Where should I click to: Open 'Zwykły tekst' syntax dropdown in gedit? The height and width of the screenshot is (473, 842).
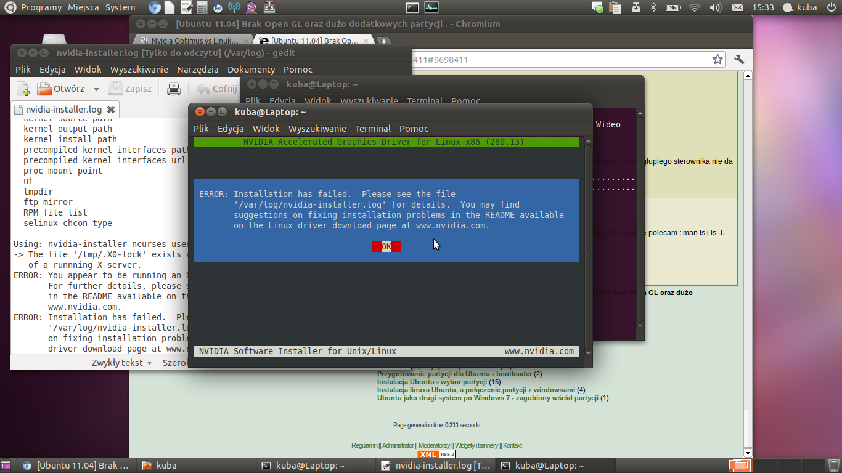[121, 363]
